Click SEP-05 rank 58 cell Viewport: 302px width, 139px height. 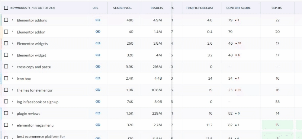[x=278, y=102]
